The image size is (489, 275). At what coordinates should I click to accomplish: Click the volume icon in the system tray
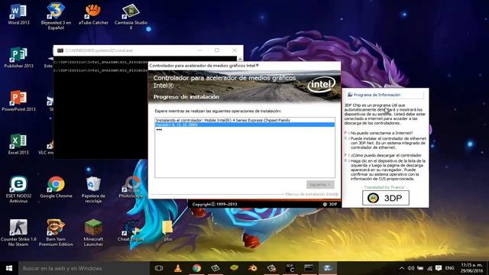pyautogui.click(x=411, y=268)
